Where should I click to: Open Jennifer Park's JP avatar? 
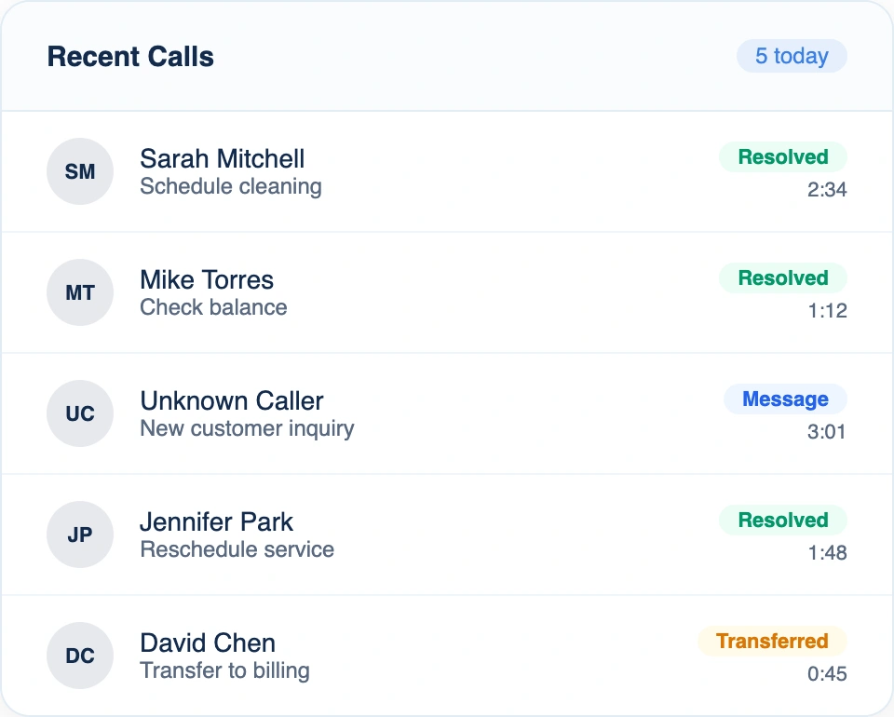(80, 534)
